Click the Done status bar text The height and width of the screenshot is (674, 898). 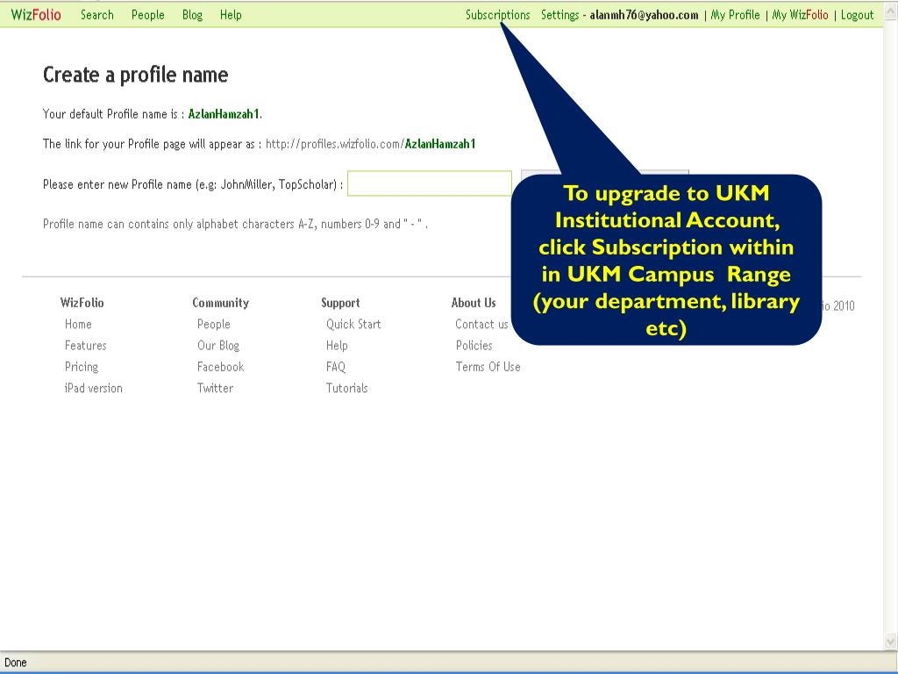[x=16, y=663]
